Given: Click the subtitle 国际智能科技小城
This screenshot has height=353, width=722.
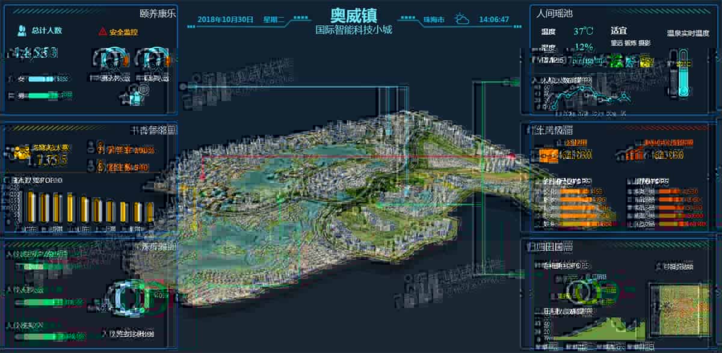Looking at the screenshot, I should click(353, 29).
